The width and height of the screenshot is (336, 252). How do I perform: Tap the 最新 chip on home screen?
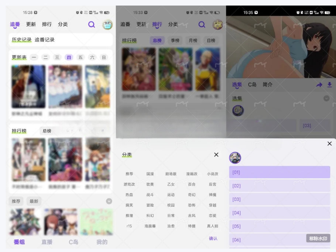tap(34, 201)
